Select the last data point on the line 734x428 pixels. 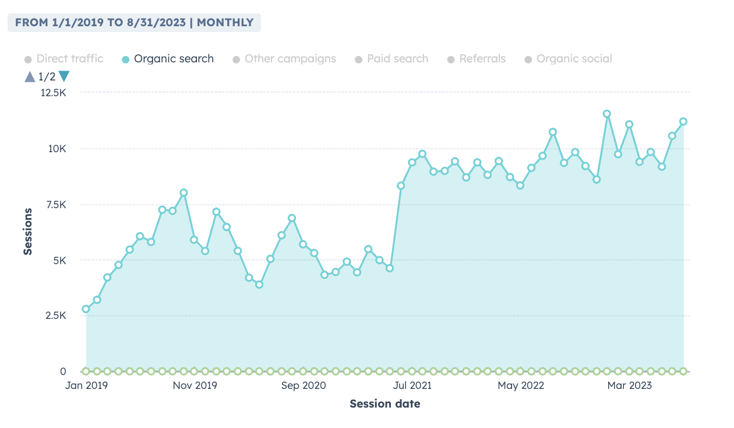point(683,121)
